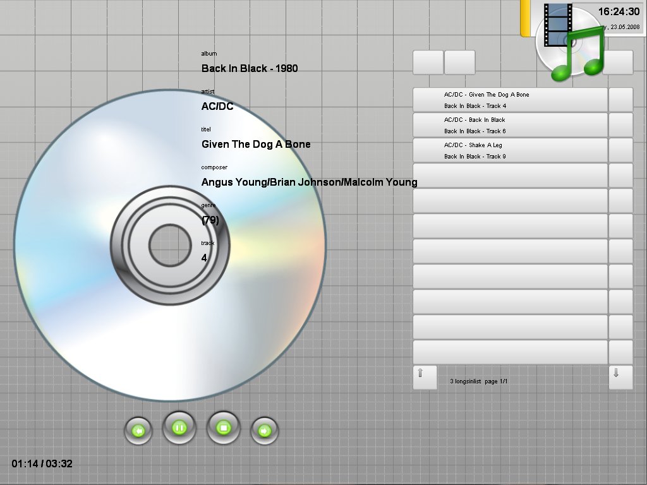Click the small "album" field label
The height and width of the screenshot is (485, 647).
pos(209,54)
